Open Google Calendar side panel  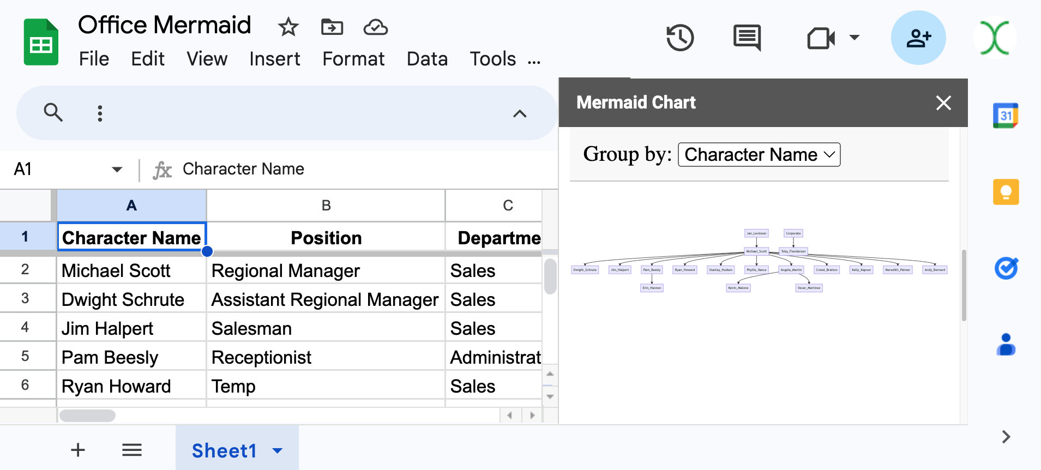click(1006, 116)
